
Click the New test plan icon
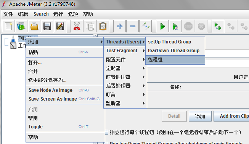(x=8, y=26)
